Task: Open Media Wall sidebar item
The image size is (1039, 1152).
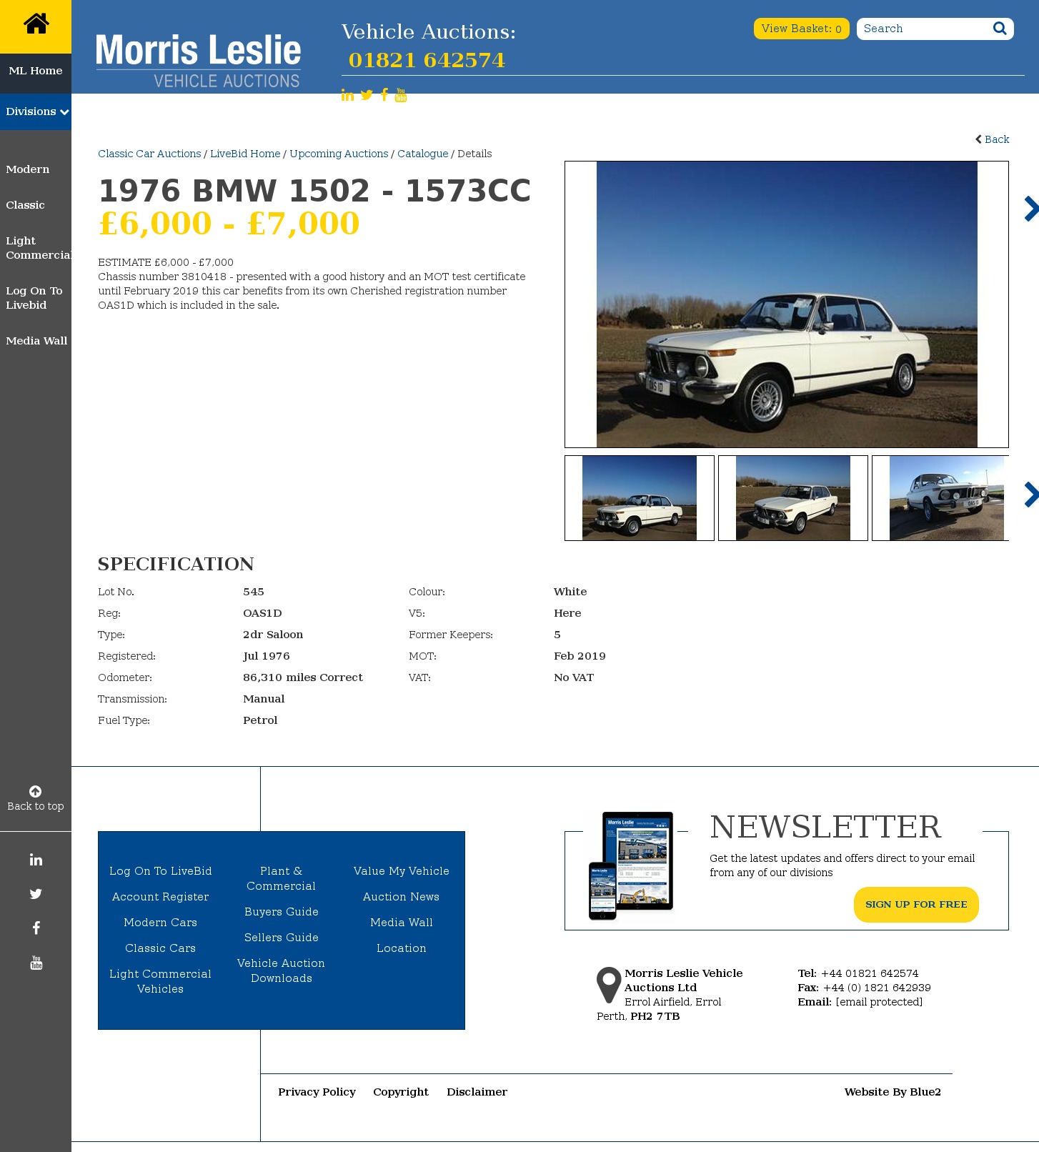Action: pos(36,341)
